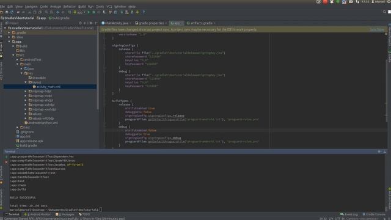Switch to MainActivity.java editor tab
The width and height of the screenshot is (391, 220).
pos(116,23)
